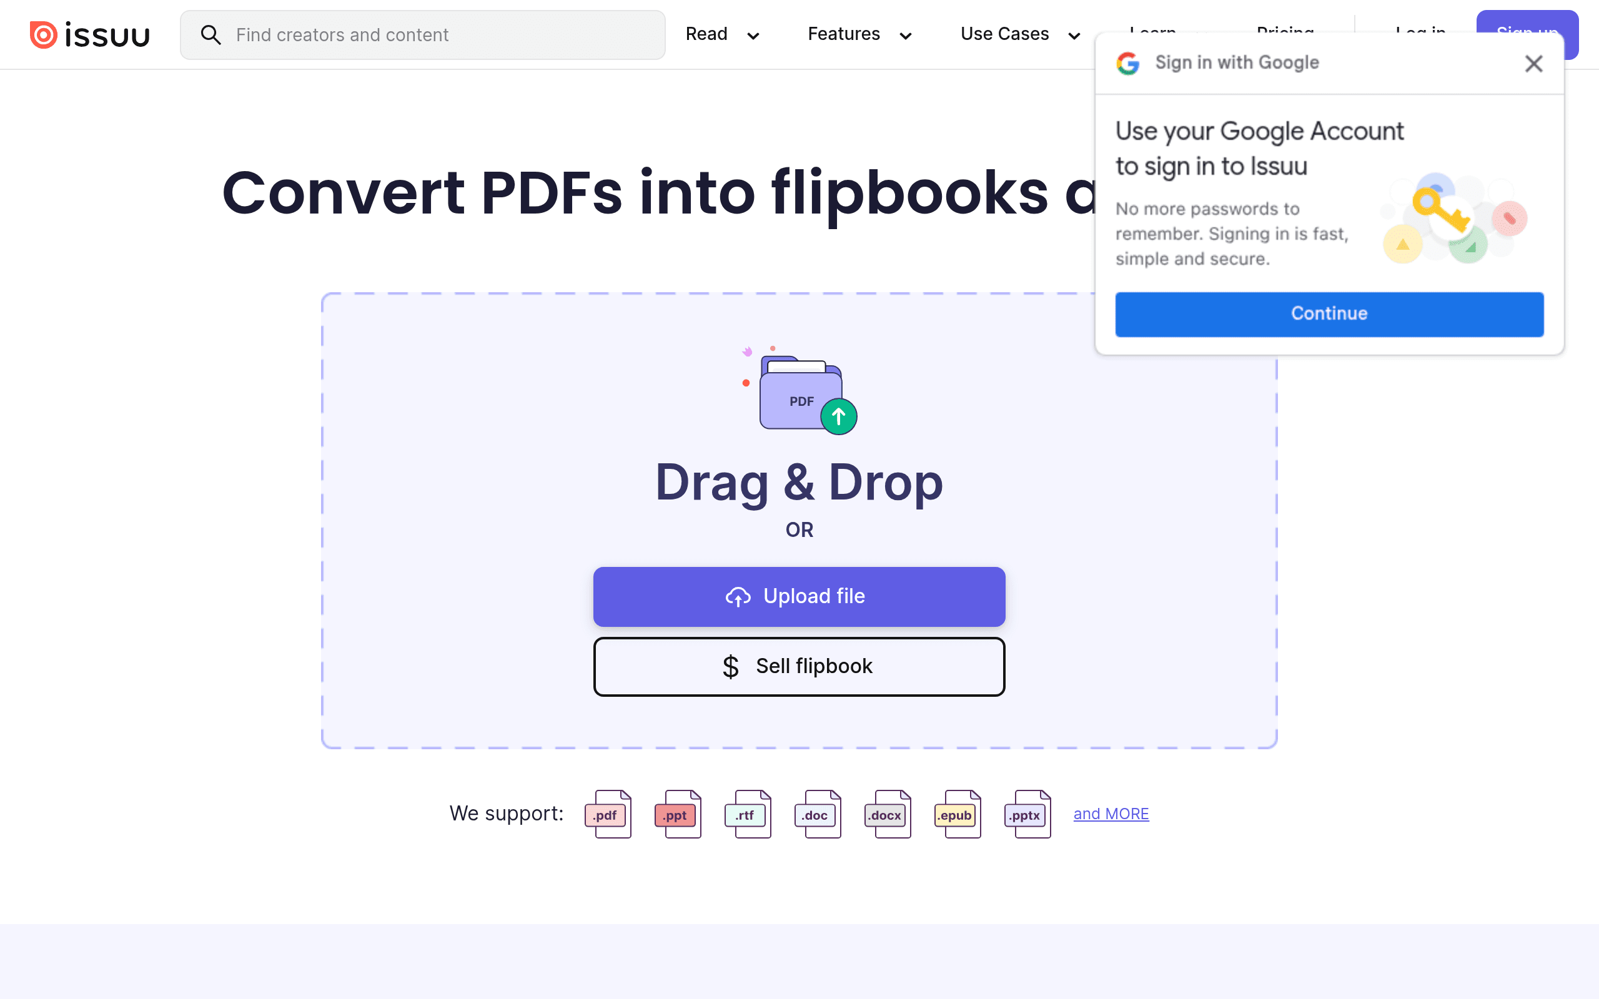Image resolution: width=1599 pixels, height=999 pixels.
Task: Click the .docx file type icon
Action: (888, 814)
